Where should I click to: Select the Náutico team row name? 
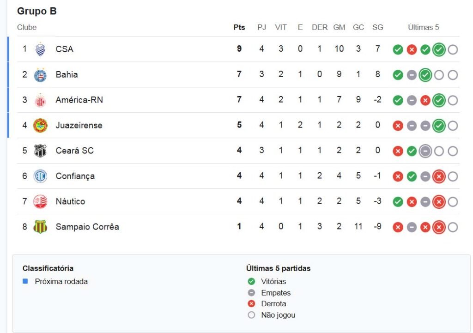pyautogui.click(x=70, y=201)
